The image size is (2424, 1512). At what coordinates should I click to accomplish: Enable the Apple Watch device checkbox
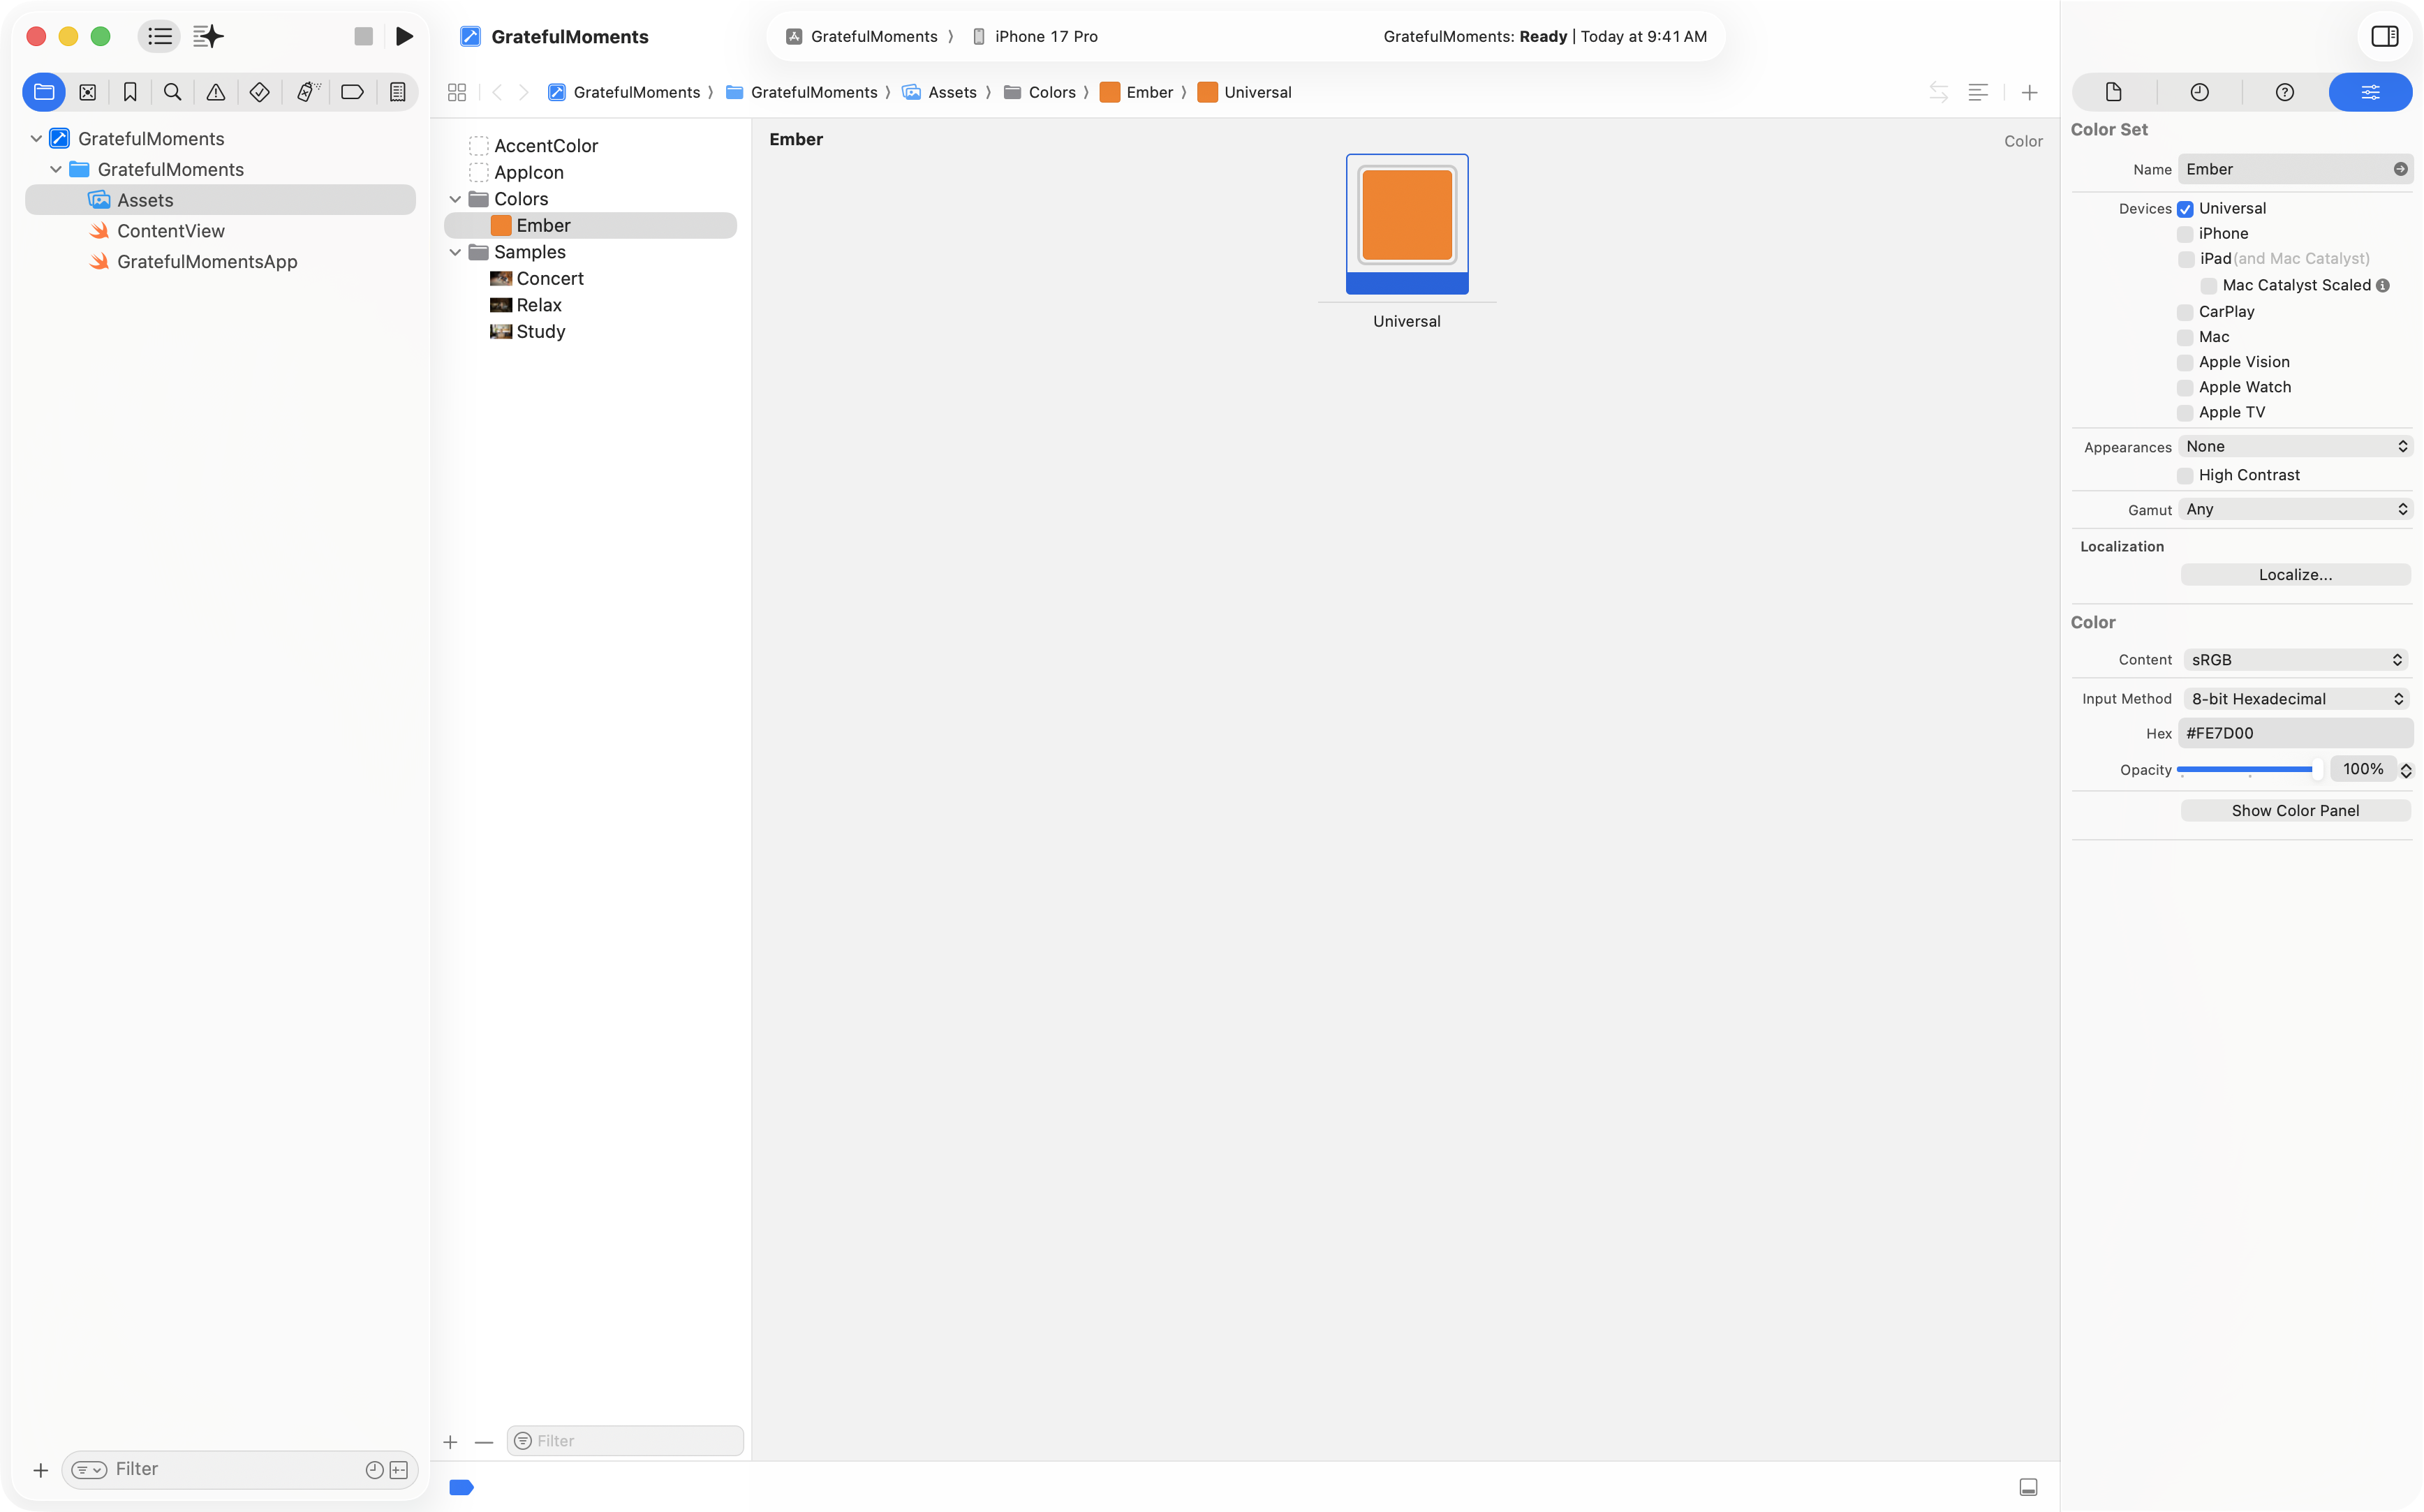pyautogui.click(x=2185, y=388)
